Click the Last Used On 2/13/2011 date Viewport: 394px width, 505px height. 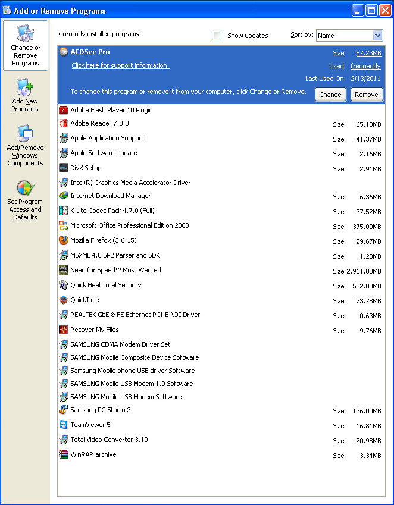365,79
